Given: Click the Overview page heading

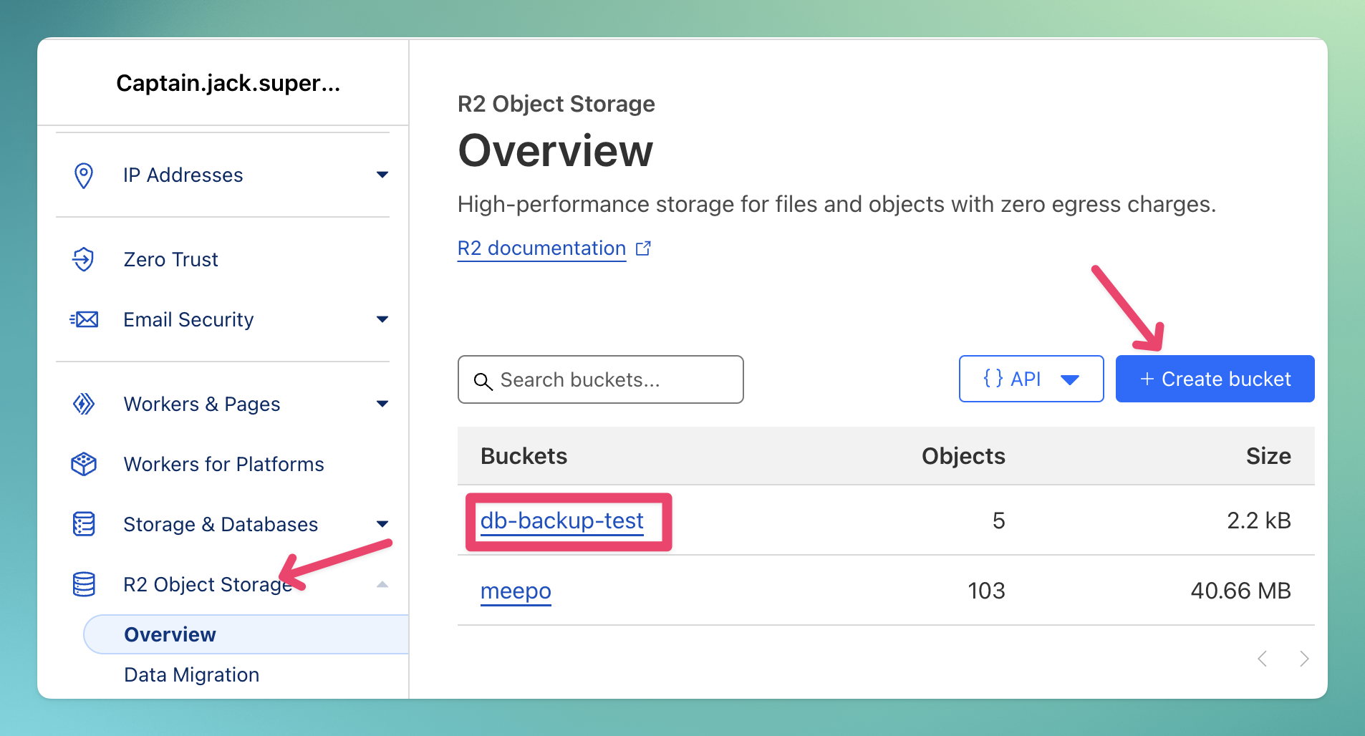Looking at the screenshot, I should [556, 151].
